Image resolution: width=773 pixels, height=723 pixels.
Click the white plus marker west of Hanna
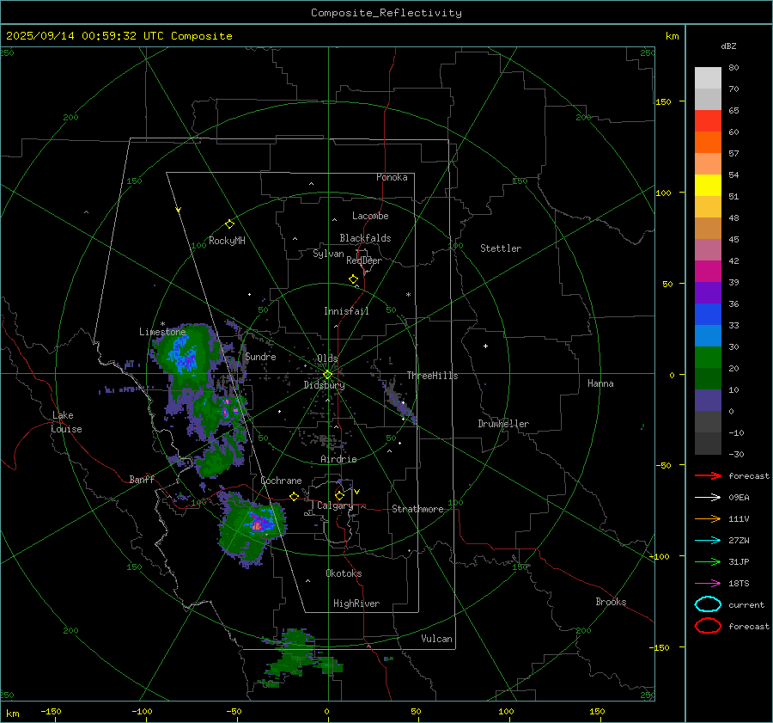click(x=485, y=346)
